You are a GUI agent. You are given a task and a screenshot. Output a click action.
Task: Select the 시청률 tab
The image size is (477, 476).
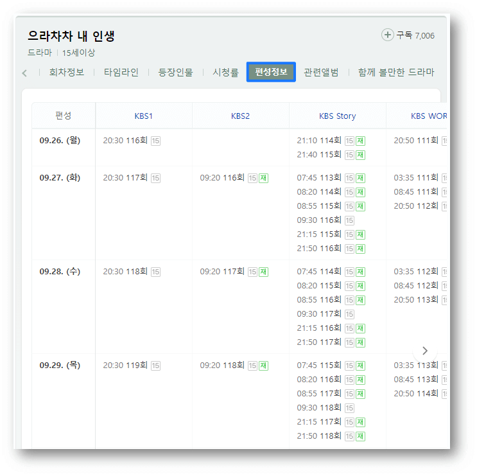225,73
